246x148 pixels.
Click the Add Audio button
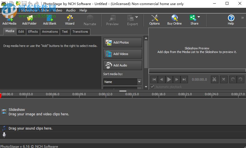tap(123, 65)
